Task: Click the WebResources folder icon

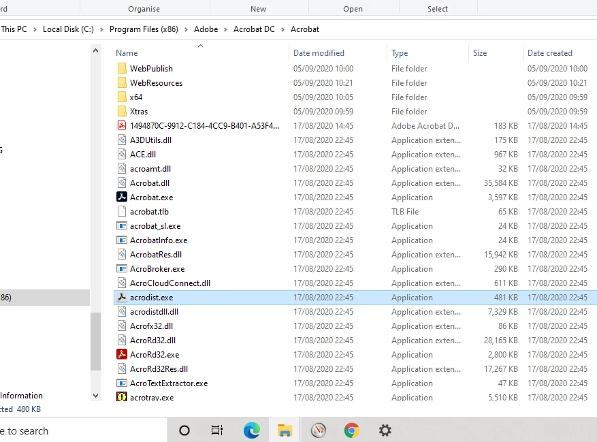Action: tap(122, 82)
